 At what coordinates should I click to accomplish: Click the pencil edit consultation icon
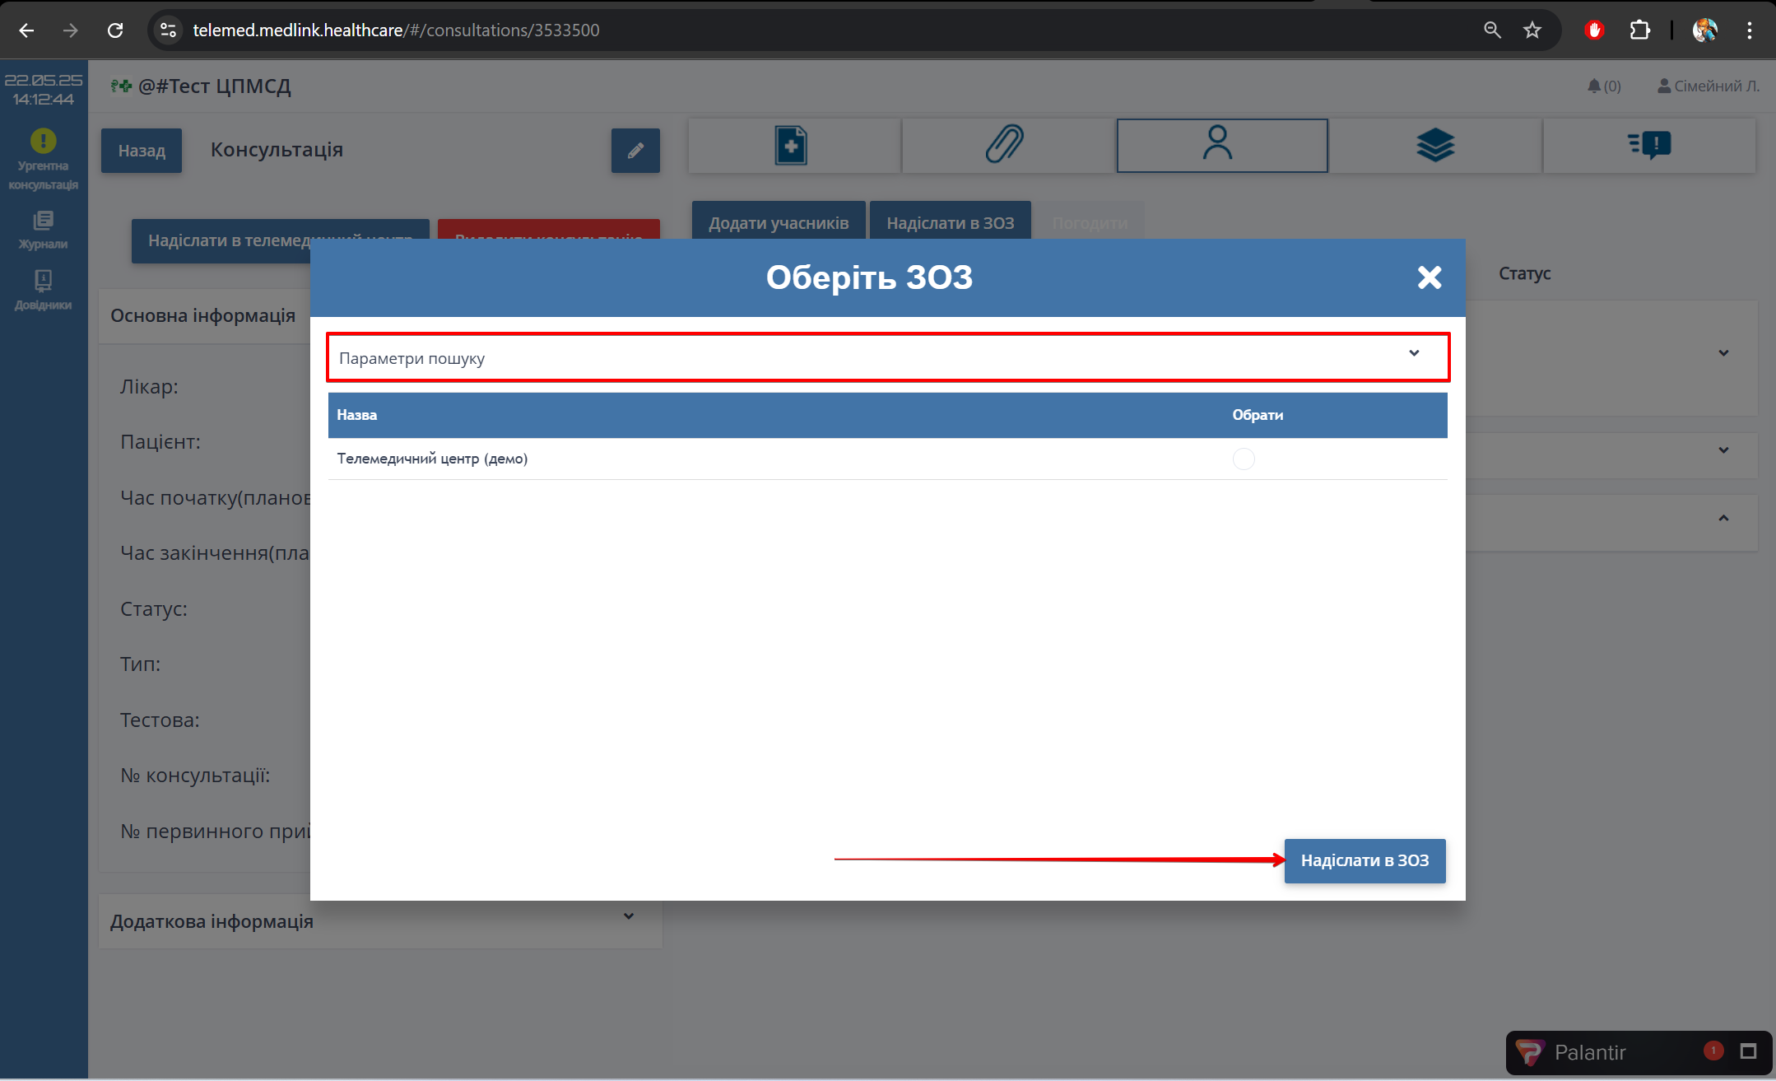coord(635,151)
